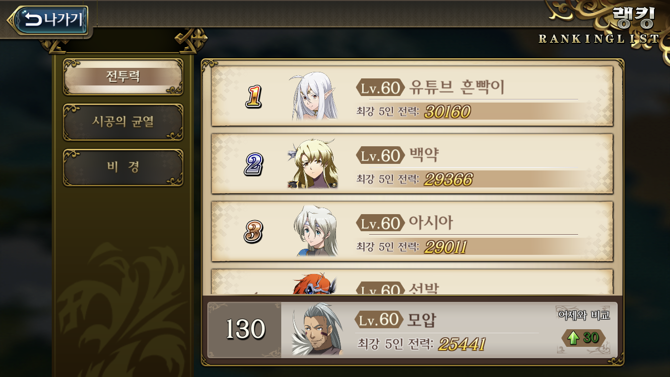The height and width of the screenshot is (377, 670).
Task: Open the 비경 ranking tab
Action: [x=123, y=167]
